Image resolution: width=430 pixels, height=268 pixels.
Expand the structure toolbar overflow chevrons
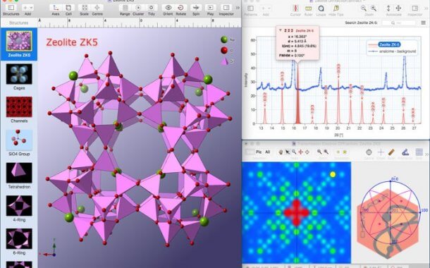coord(238,8)
